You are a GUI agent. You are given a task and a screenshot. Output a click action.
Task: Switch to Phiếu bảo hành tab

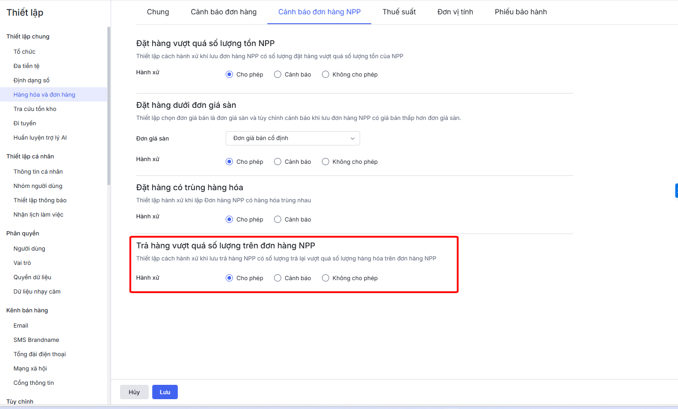click(520, 12)
